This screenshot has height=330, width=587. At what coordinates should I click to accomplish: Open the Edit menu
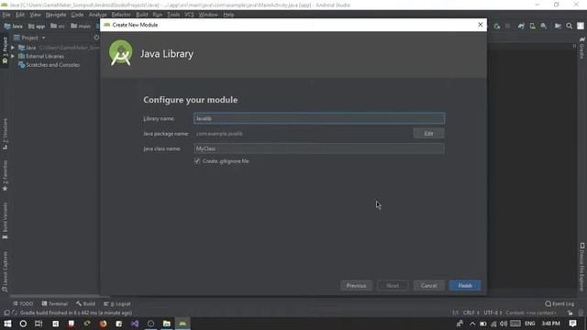click(x=20, y=15)
